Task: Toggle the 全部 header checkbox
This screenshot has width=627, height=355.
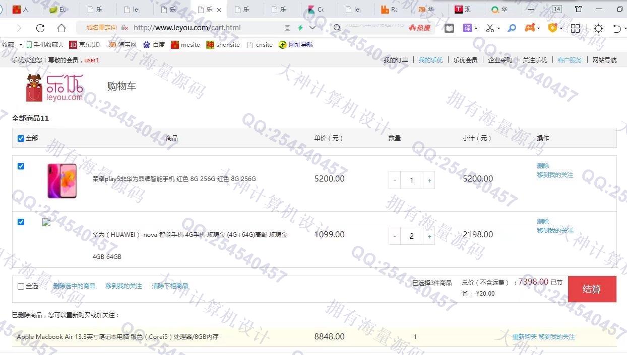Action: click(x=21, y=138)
